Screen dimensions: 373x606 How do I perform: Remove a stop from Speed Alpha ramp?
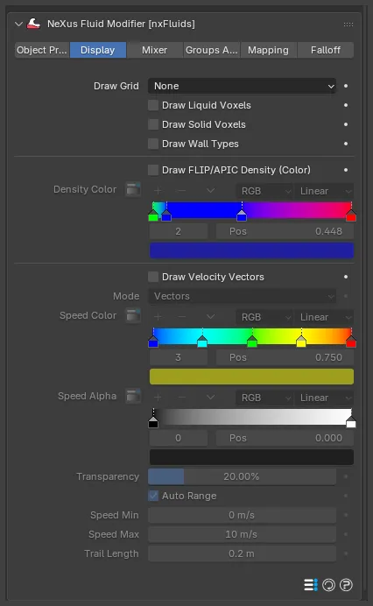click(181, 398)
